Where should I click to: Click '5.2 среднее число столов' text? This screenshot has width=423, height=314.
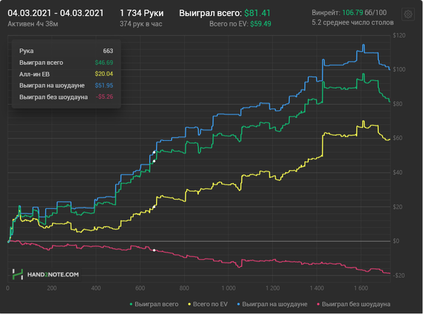pos(352,22)
